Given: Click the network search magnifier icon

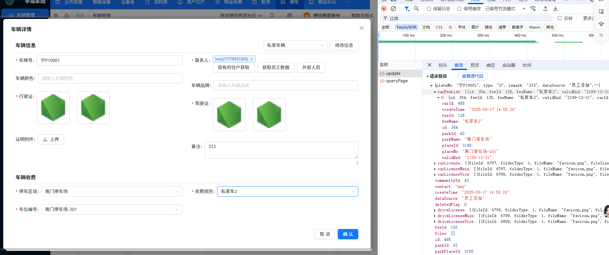Looking at the screenshot, I should [416, 9].
